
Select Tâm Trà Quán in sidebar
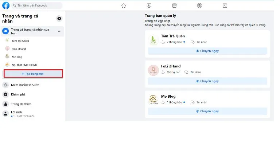[20, 41]
